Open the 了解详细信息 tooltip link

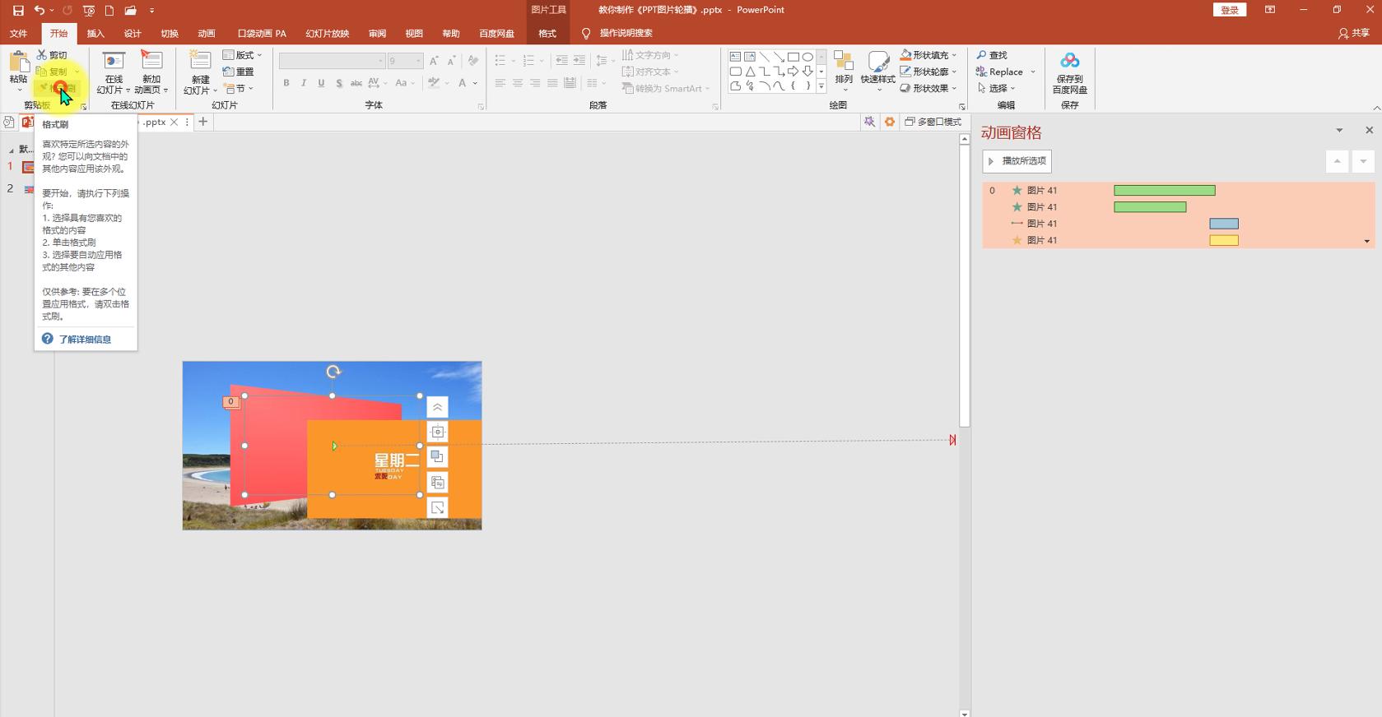tap(84, 339)
